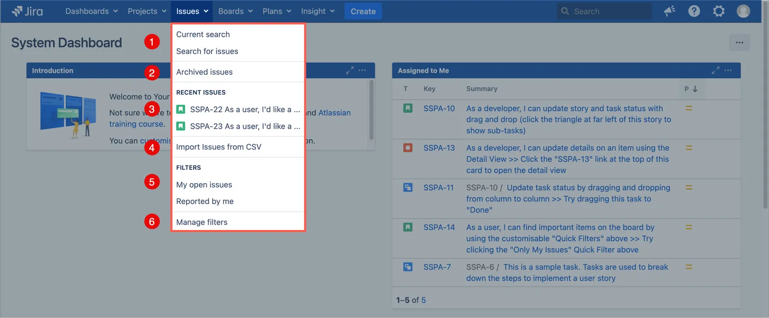Click the bug type icon for SSPA-13
769x318 pixels.
408,148
